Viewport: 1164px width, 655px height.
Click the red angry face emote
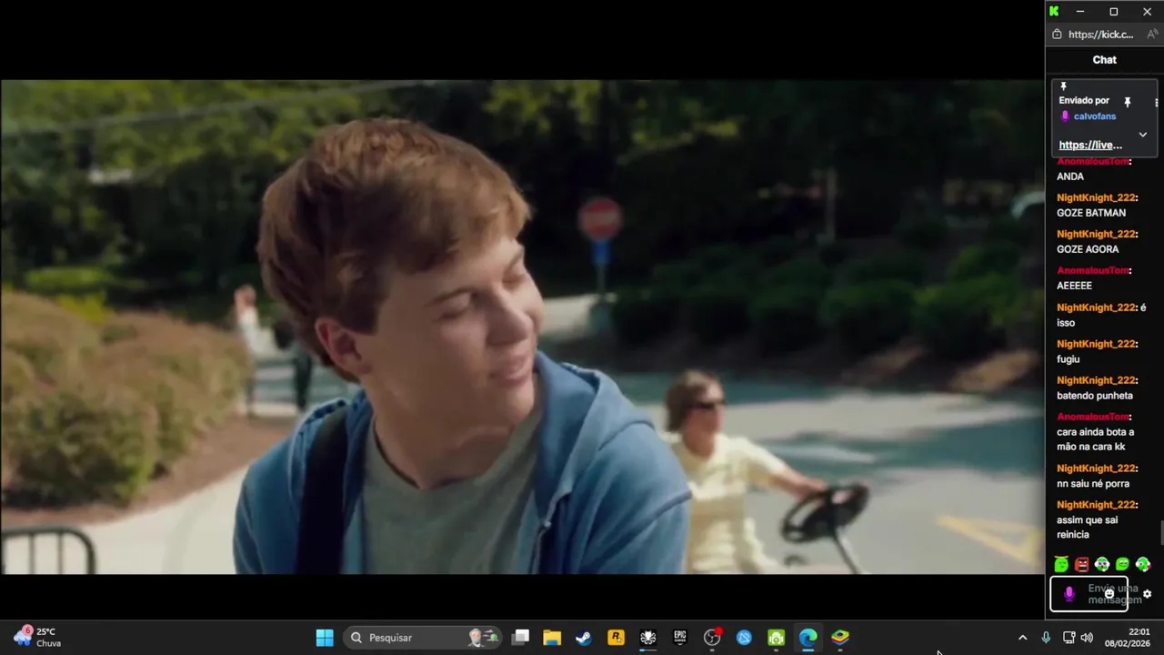tap(1081, 564)
